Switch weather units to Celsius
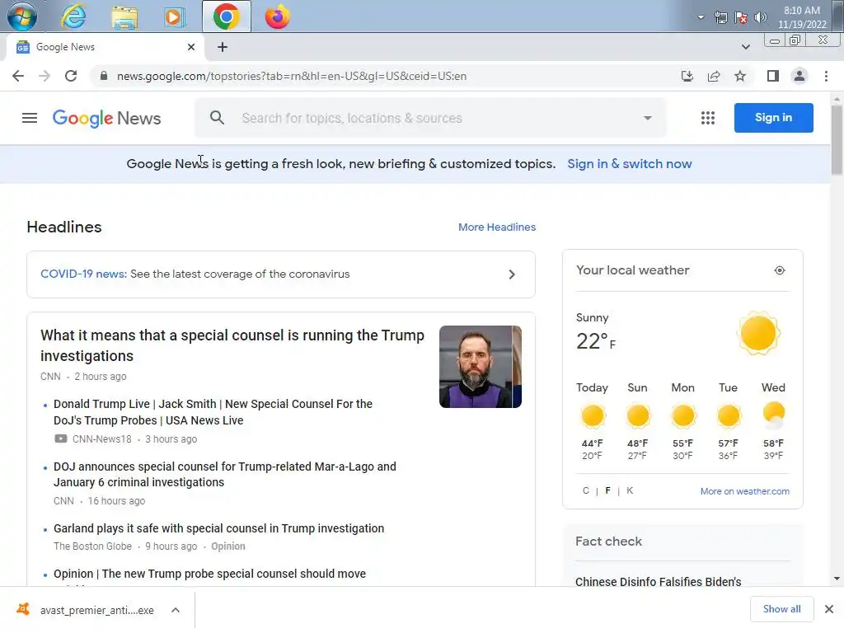The image size is (844, 633). 586,491
